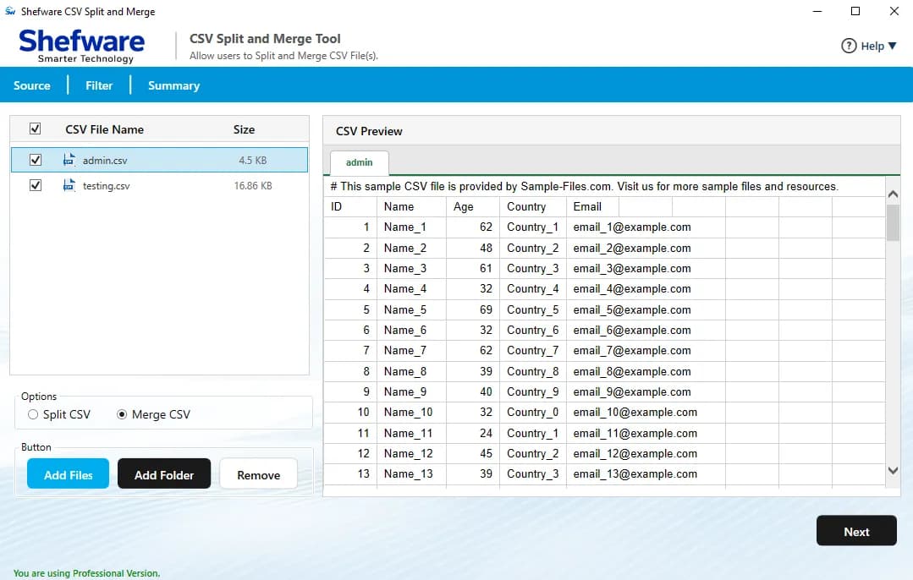Viewport: 913px width, 580px height.
Task: Maximize the Shefware window
Action: (855, 11)
